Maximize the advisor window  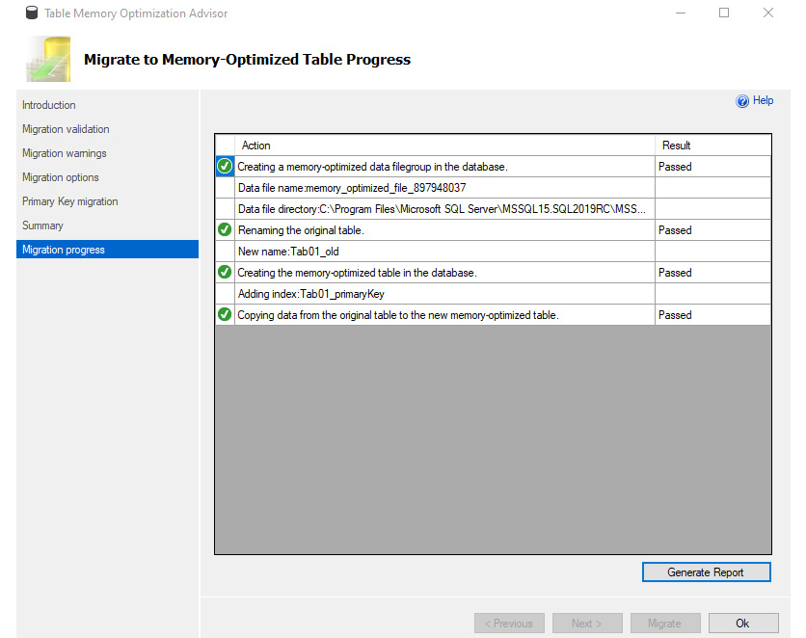point(724,13)
